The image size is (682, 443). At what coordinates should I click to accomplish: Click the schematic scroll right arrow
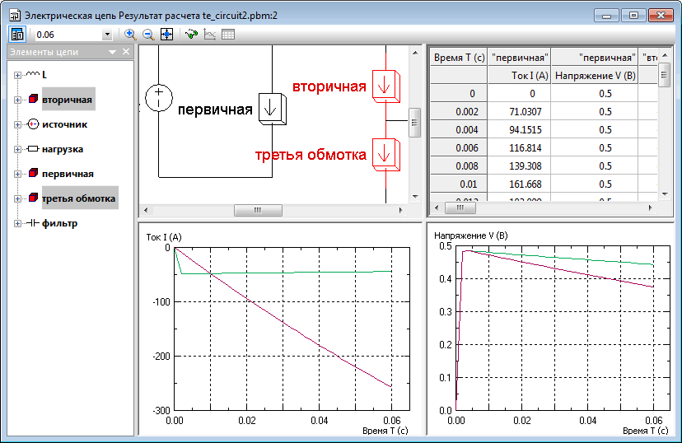tap(400, 211)
